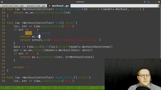Place cursor on GetWithExercises function name

click(x=69, y=9)
